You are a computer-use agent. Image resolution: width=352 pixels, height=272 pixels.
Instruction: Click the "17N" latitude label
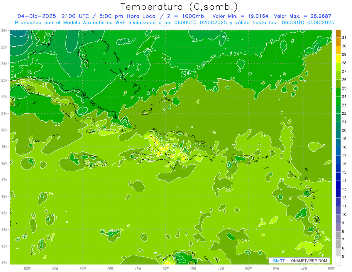coord(4,180)
